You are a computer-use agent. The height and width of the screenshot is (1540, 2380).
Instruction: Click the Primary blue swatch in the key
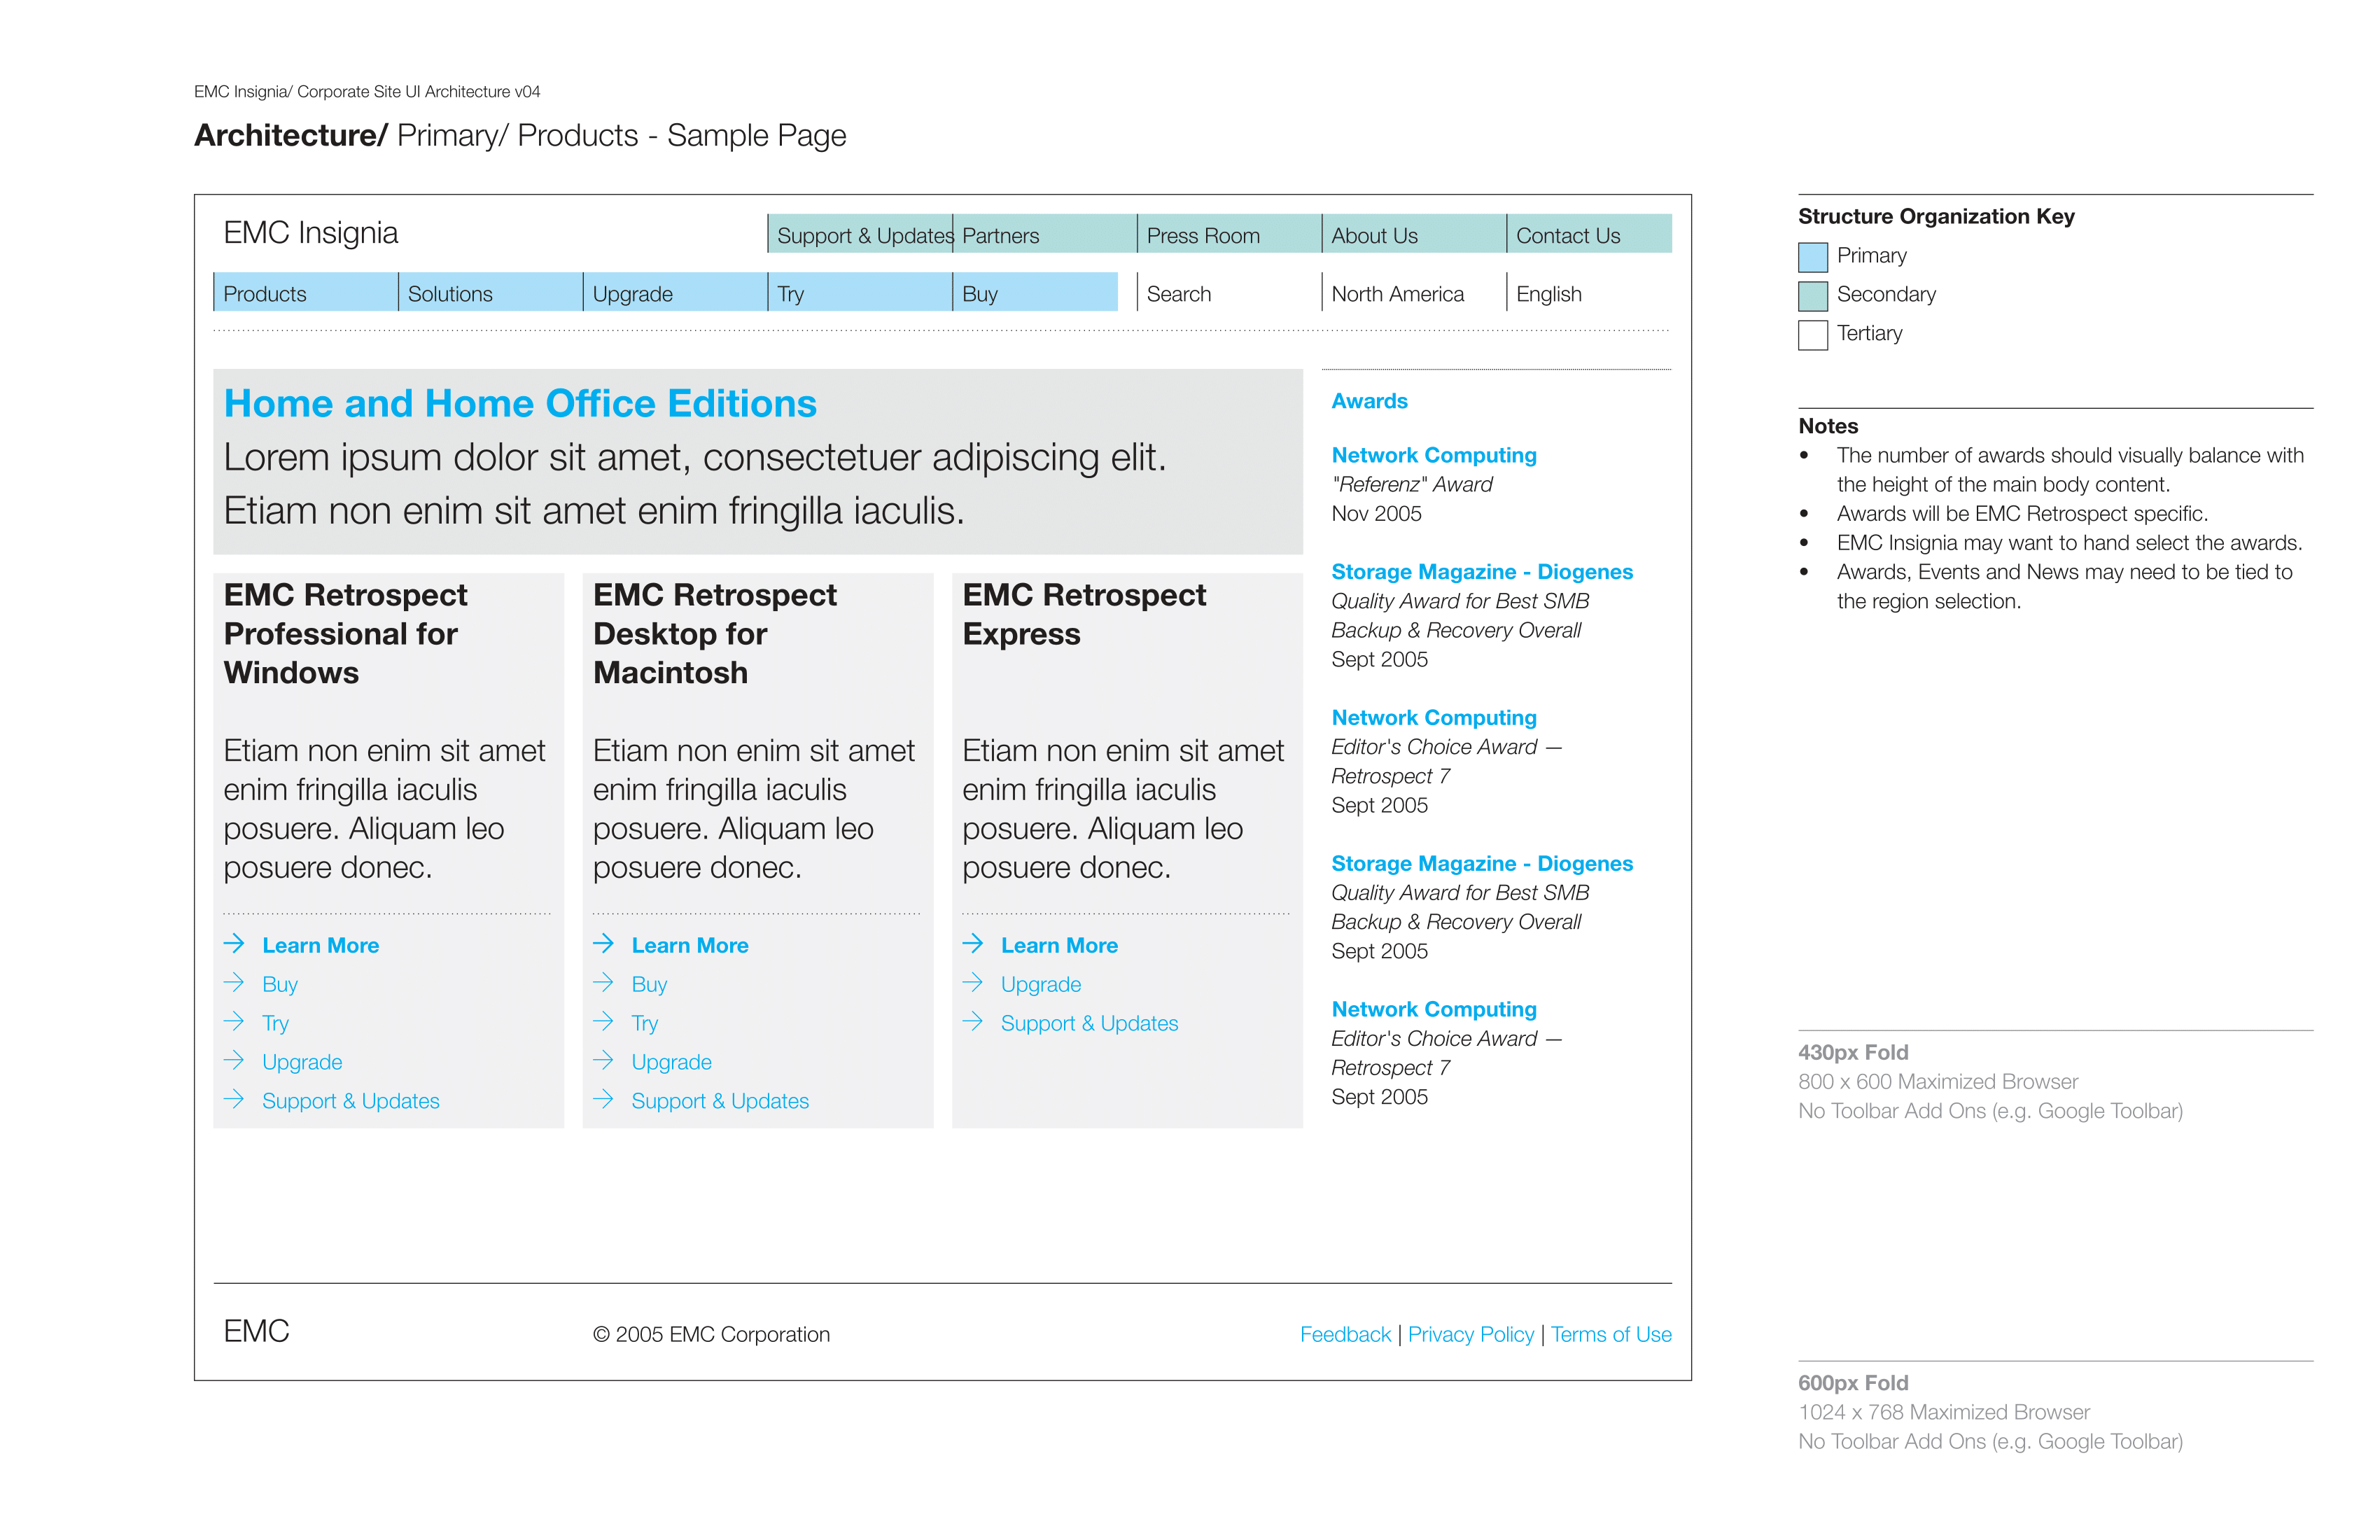click(x=1813, y=257)
